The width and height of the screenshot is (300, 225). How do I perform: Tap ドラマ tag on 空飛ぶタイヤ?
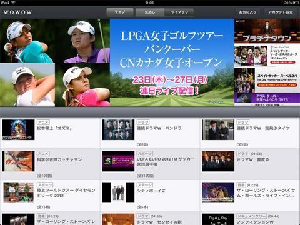243,122
